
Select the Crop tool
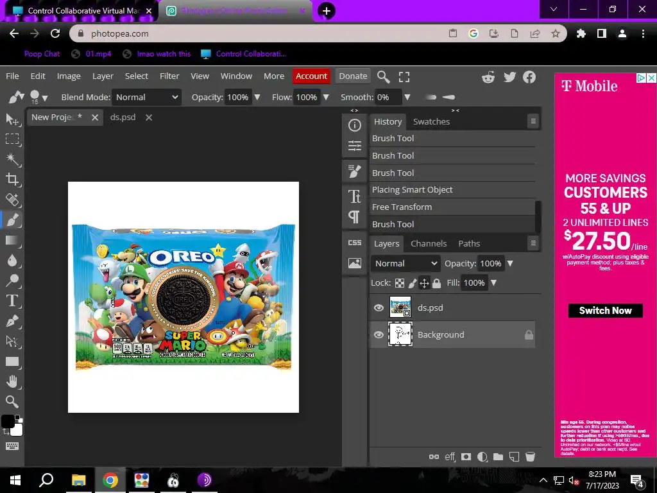click(x=12, y=180)
